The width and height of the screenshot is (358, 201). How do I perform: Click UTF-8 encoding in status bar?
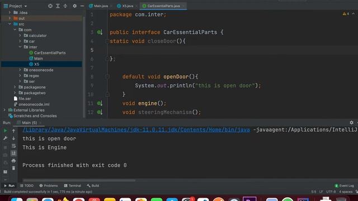pyautogui.click(x=331, y=192)
